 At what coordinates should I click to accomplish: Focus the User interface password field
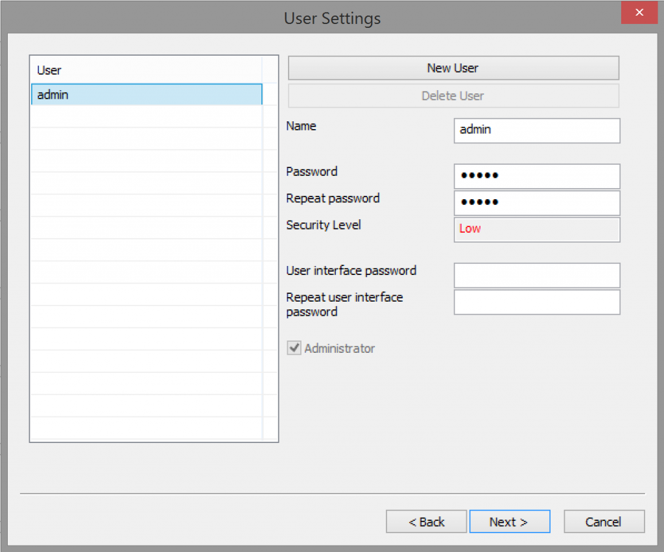[536, 275]
